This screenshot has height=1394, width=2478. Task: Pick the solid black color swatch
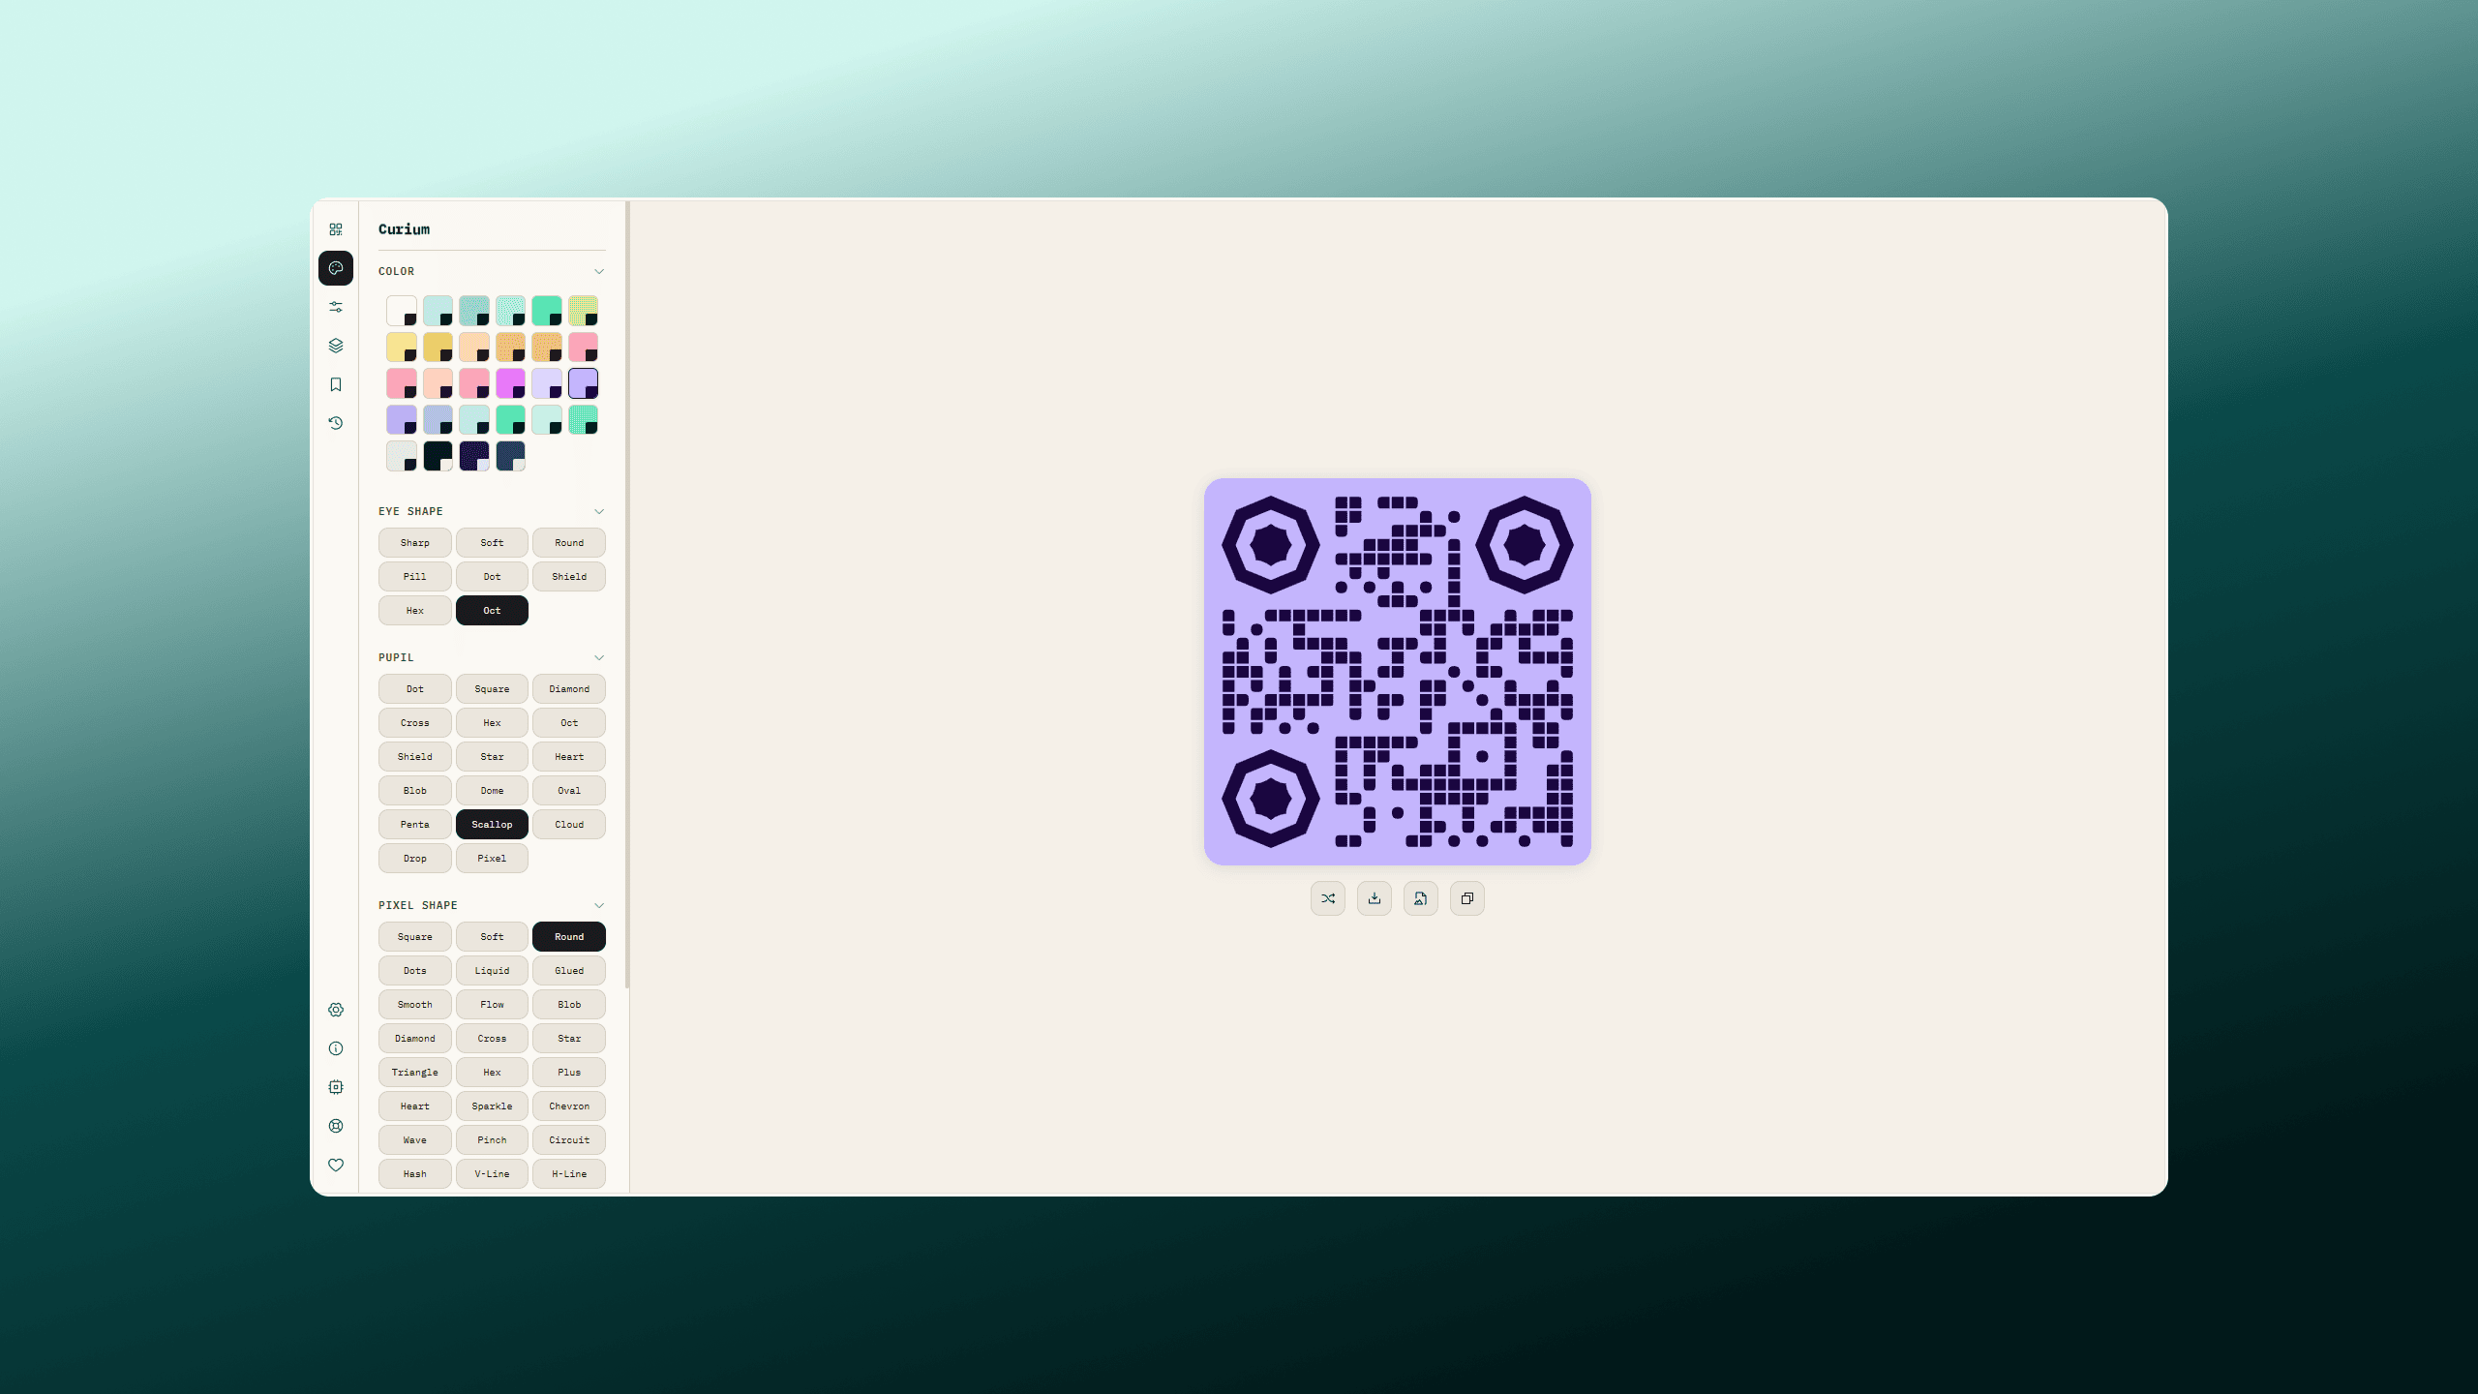tap(438, 456)
